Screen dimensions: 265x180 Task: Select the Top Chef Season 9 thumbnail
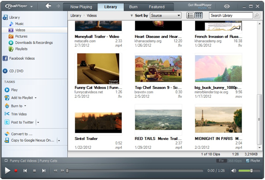tap(158, 68)
